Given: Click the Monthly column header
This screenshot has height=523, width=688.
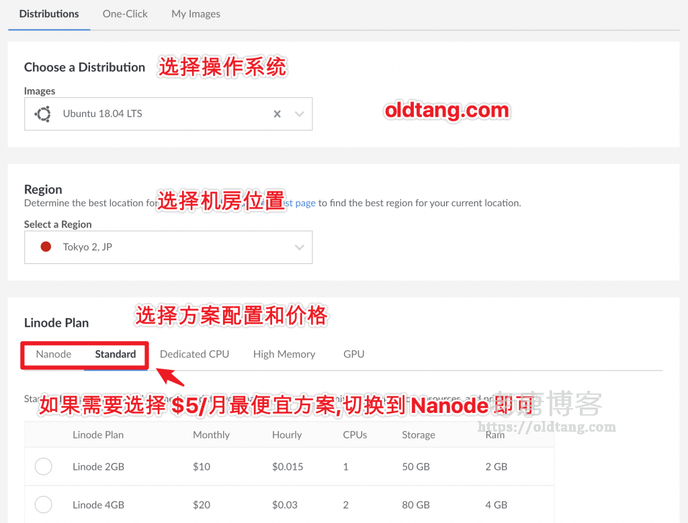Looking at the screenshot, I should 211,435.
